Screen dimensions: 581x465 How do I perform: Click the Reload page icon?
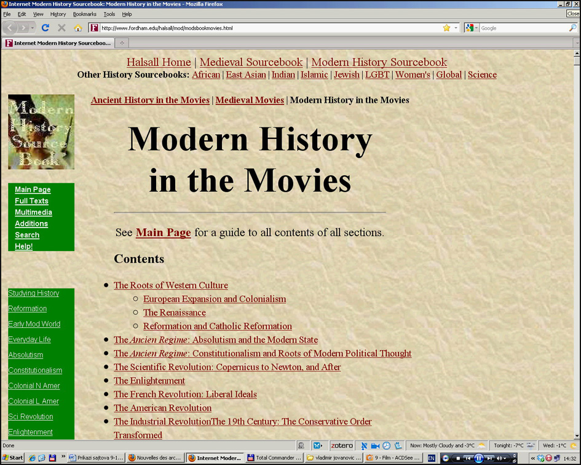coord(45,28)
